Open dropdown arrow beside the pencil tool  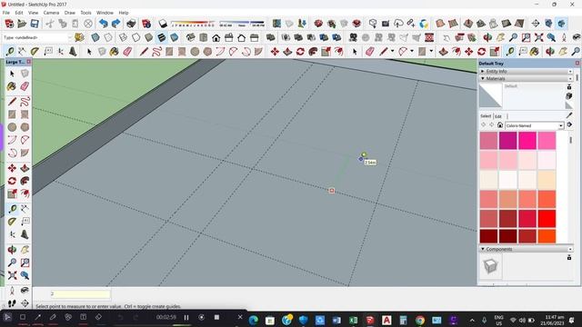(392, 52)
